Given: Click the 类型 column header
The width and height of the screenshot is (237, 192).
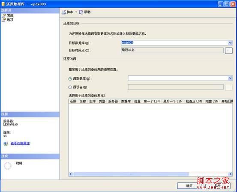Looking at the screenshot, I should 102,101.
